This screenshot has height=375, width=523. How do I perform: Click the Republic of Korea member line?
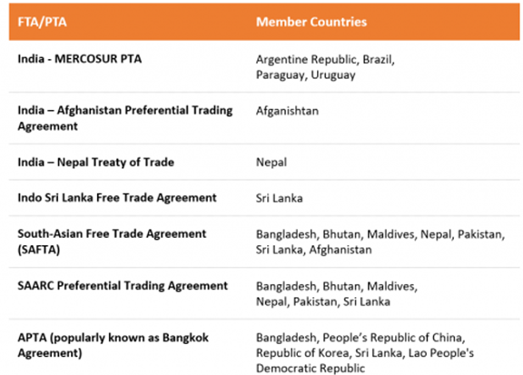(365, 353)
